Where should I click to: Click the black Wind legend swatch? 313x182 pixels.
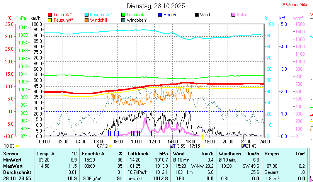tap(197, 15)
